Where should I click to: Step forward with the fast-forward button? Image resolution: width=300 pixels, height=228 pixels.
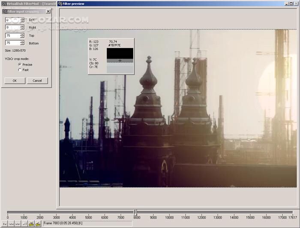point(18,224)
